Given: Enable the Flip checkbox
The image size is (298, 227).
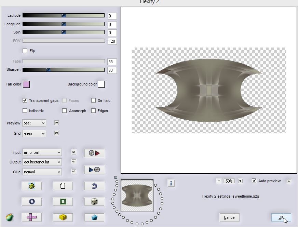Looking at the screenshot, I should 25,51.
